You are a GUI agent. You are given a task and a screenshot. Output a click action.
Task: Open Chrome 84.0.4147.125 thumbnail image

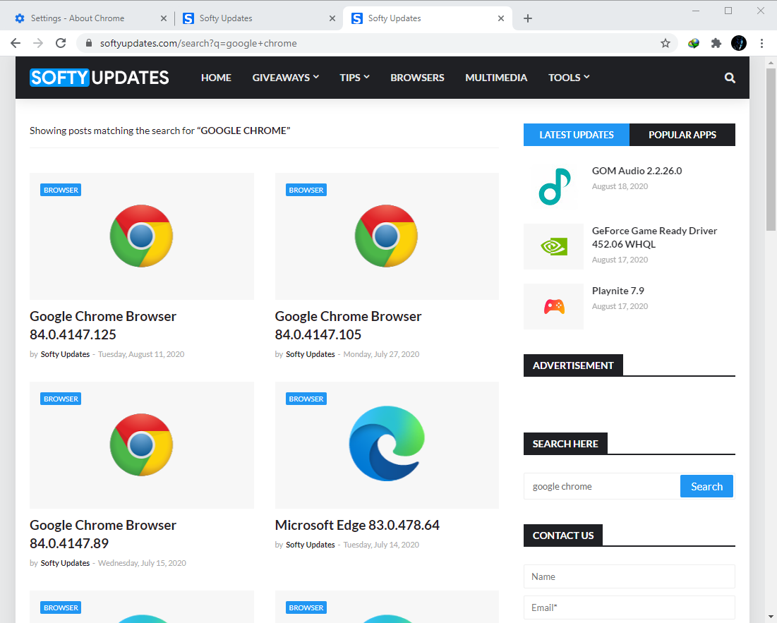tap(142, 236)
